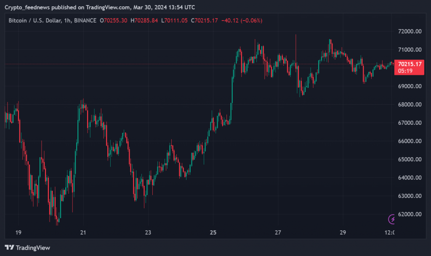Click the 05:19 candle countdown timer
Viewport: 431px width, 256px height.
point(403,71)
